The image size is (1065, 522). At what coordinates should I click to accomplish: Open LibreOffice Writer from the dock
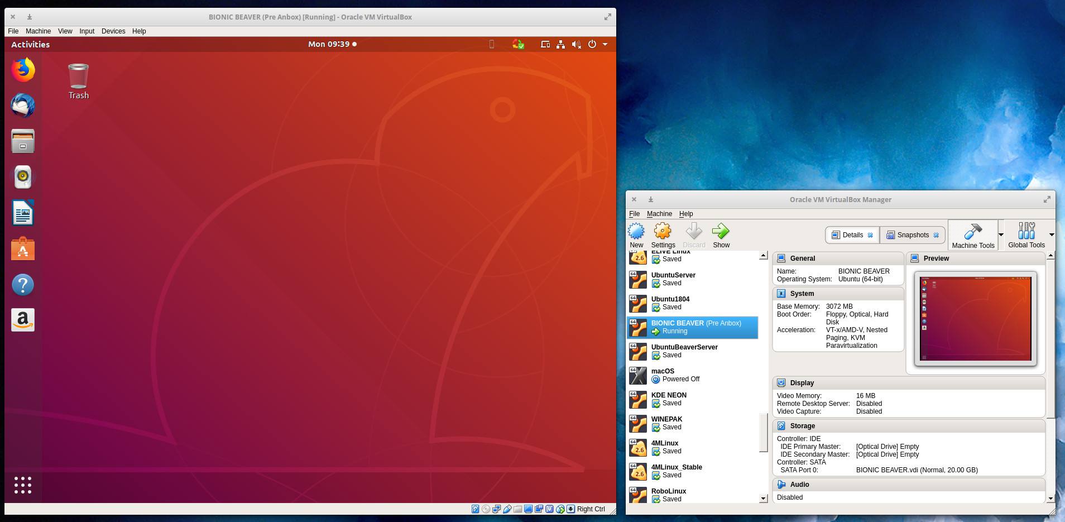(23, 213)
